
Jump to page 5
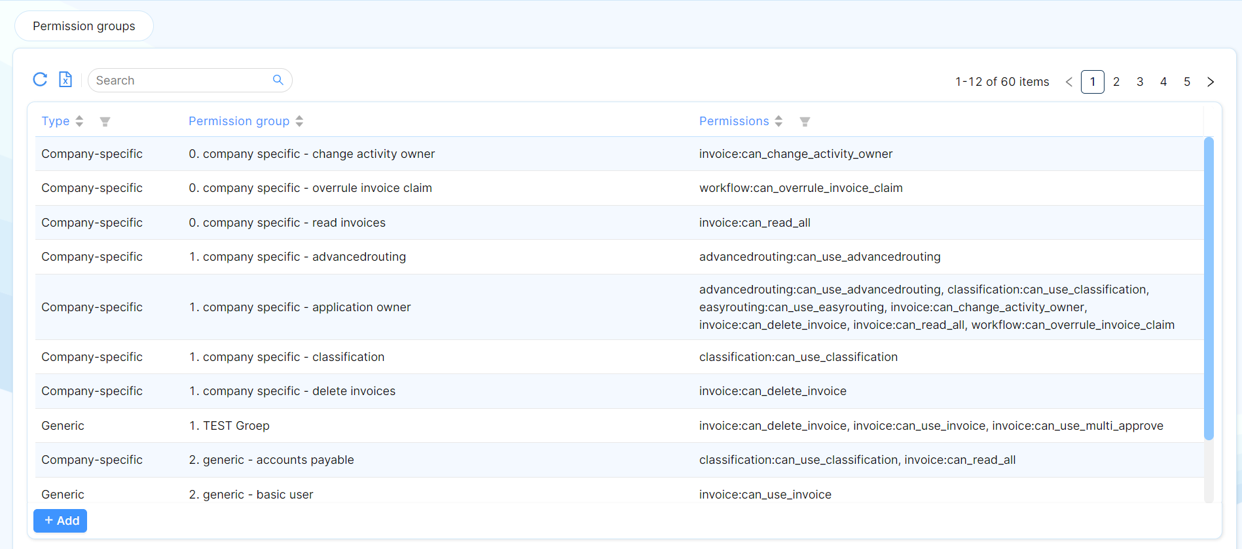(1187, 82)
